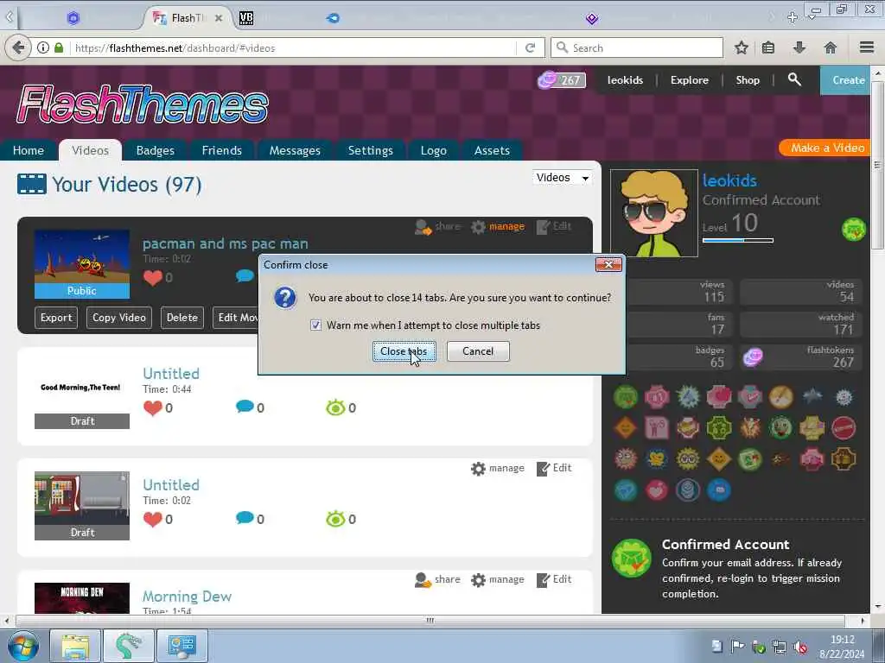Open the Shop link in header
The width and height of the screenshot is (885, 663).
[748, 80]
